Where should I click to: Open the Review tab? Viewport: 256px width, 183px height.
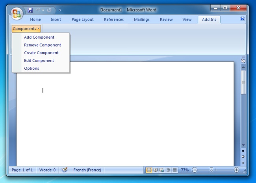point(166,20)
